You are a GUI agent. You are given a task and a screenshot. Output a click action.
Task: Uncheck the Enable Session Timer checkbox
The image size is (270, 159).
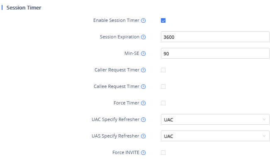point(163,21)
